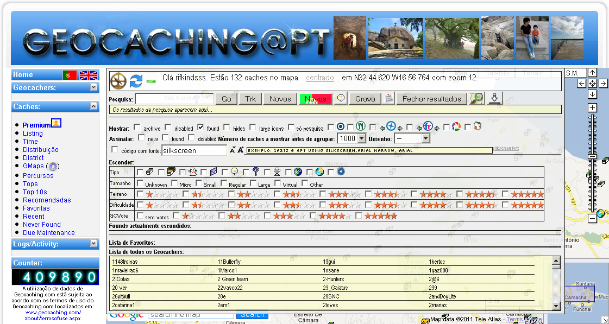Click the small house icon

pyautogui.click(x=478, y=126)
